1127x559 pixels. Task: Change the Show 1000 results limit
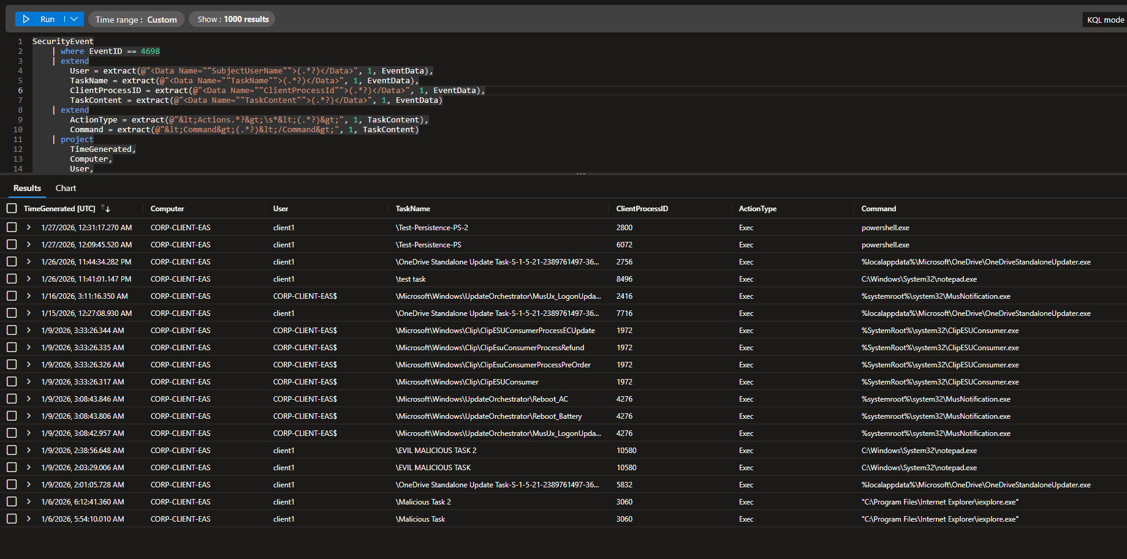233,20
